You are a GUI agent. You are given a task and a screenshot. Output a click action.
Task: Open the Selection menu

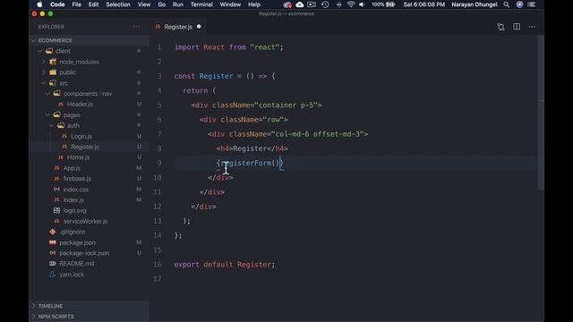(118, 4)
